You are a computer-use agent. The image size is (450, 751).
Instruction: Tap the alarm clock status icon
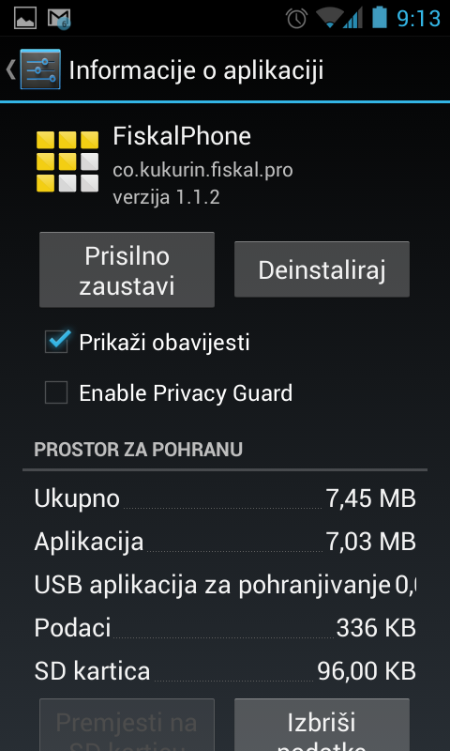[296, 18]
